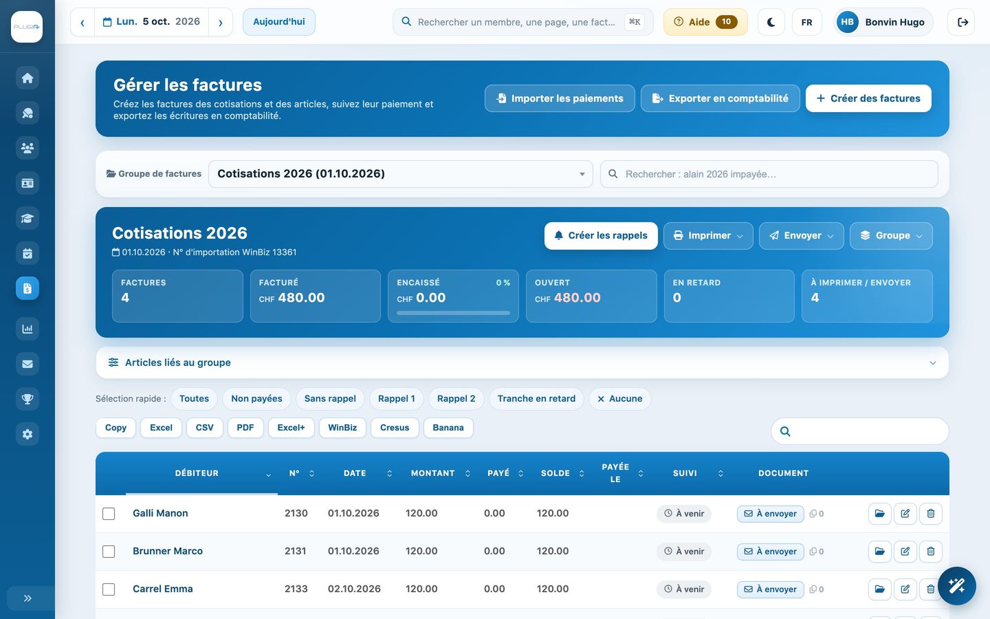Viewport: 990px width, 619px height.
Task: Open the Envoyer dropdown menu
Action: 802,236
